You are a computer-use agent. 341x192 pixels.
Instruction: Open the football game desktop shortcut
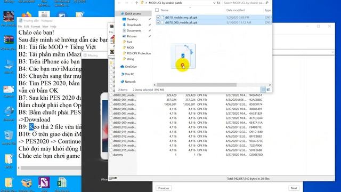(9, 19)
